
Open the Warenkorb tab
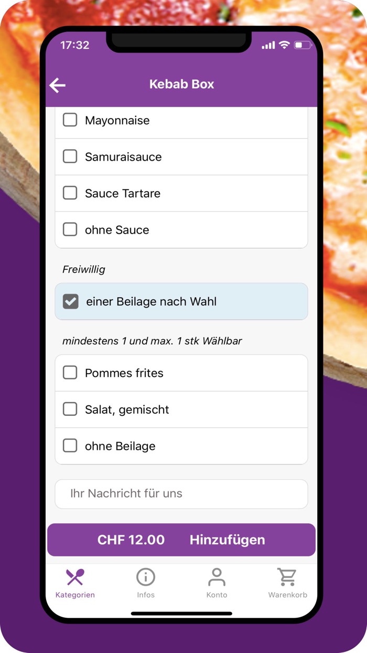click(x=288, y=583)
